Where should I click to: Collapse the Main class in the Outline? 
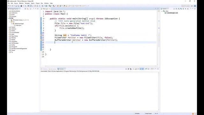pos(162,11)
